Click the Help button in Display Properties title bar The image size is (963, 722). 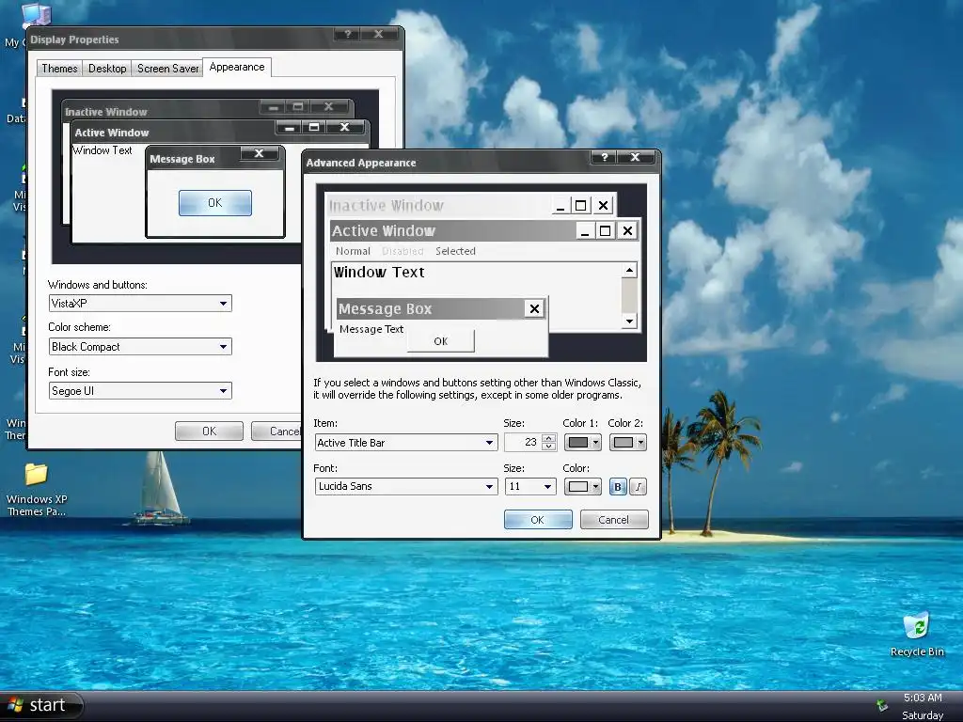[x=348, y=35]
